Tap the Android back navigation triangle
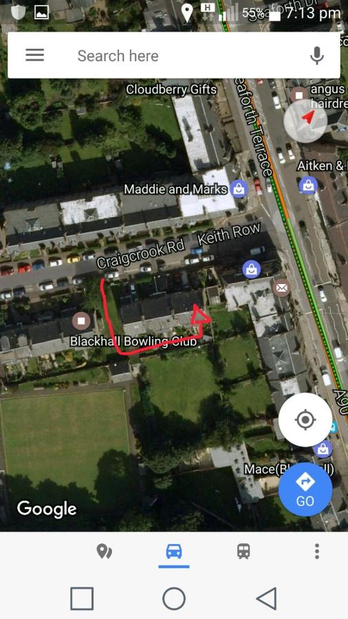 267,598
